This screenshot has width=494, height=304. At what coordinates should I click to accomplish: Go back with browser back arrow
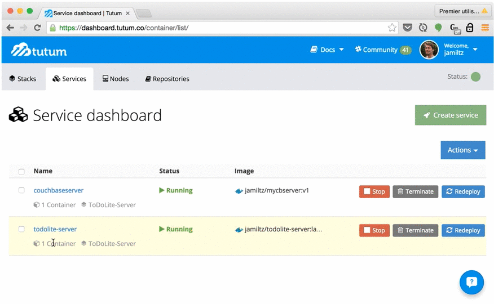[x=10, y=28]
